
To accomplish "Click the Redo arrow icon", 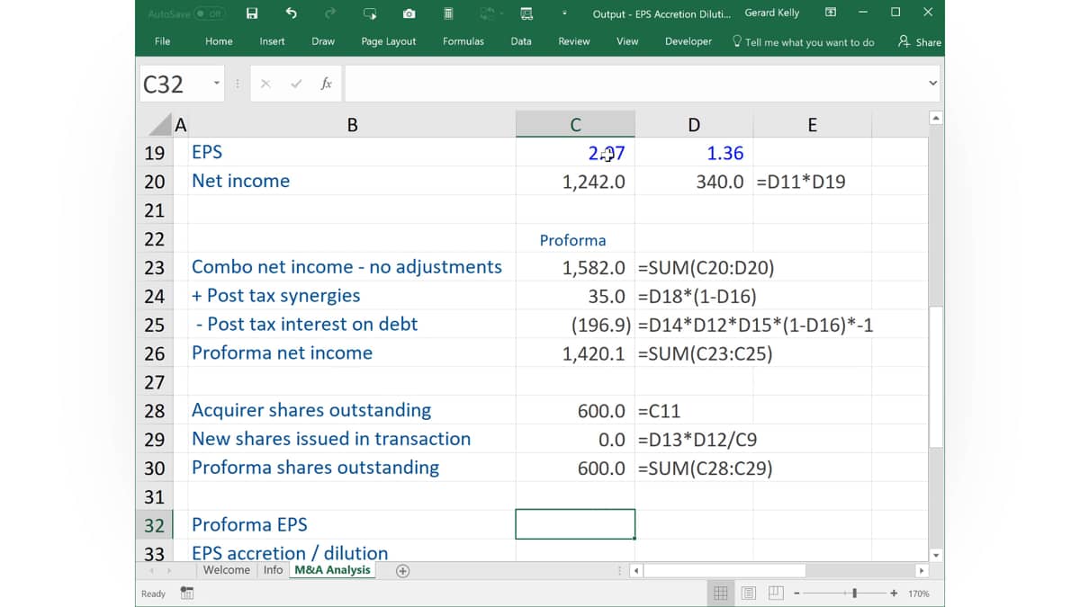I will pos(330,13).
